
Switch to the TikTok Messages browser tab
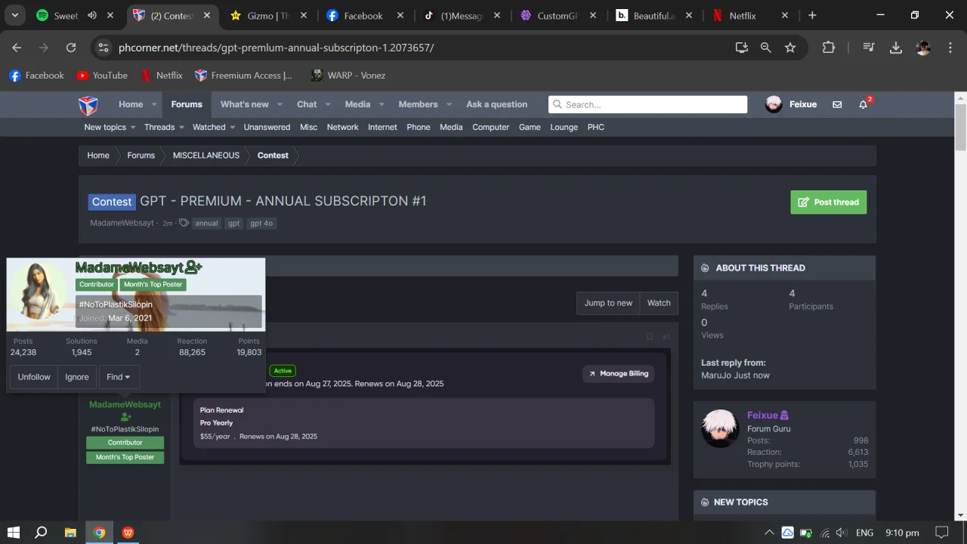(461, 15)
